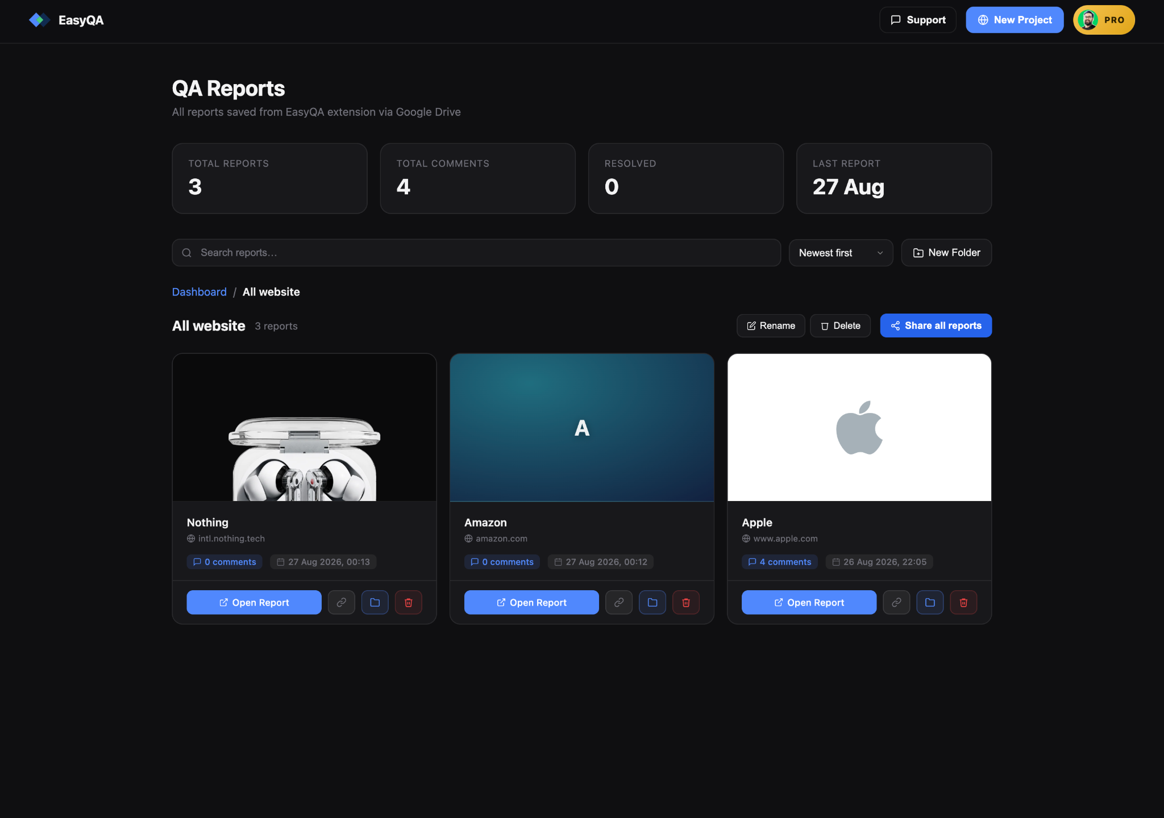Click the QA Reports heading
Image resolution: width=1164 pixels, height=818 pixels.
pos(228,89)
